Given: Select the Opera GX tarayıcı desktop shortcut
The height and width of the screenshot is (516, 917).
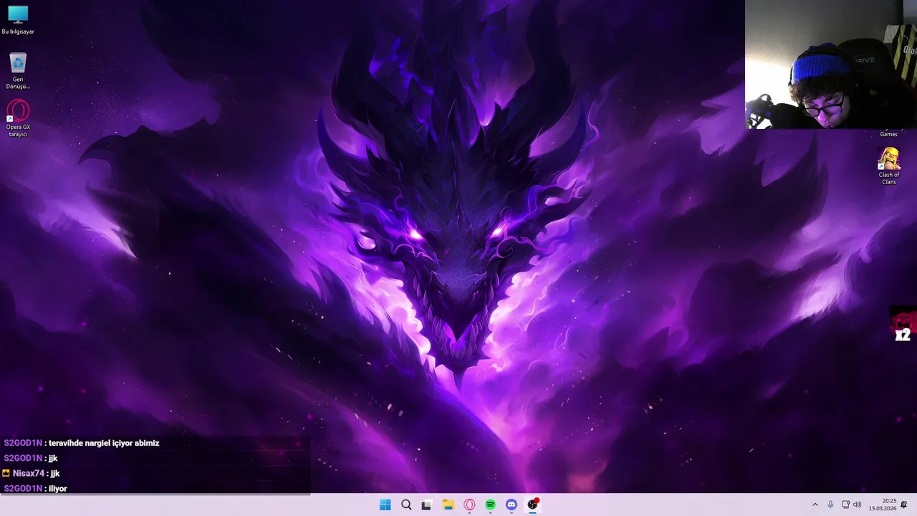Looking at the screenshot, I should pos(18,118).
